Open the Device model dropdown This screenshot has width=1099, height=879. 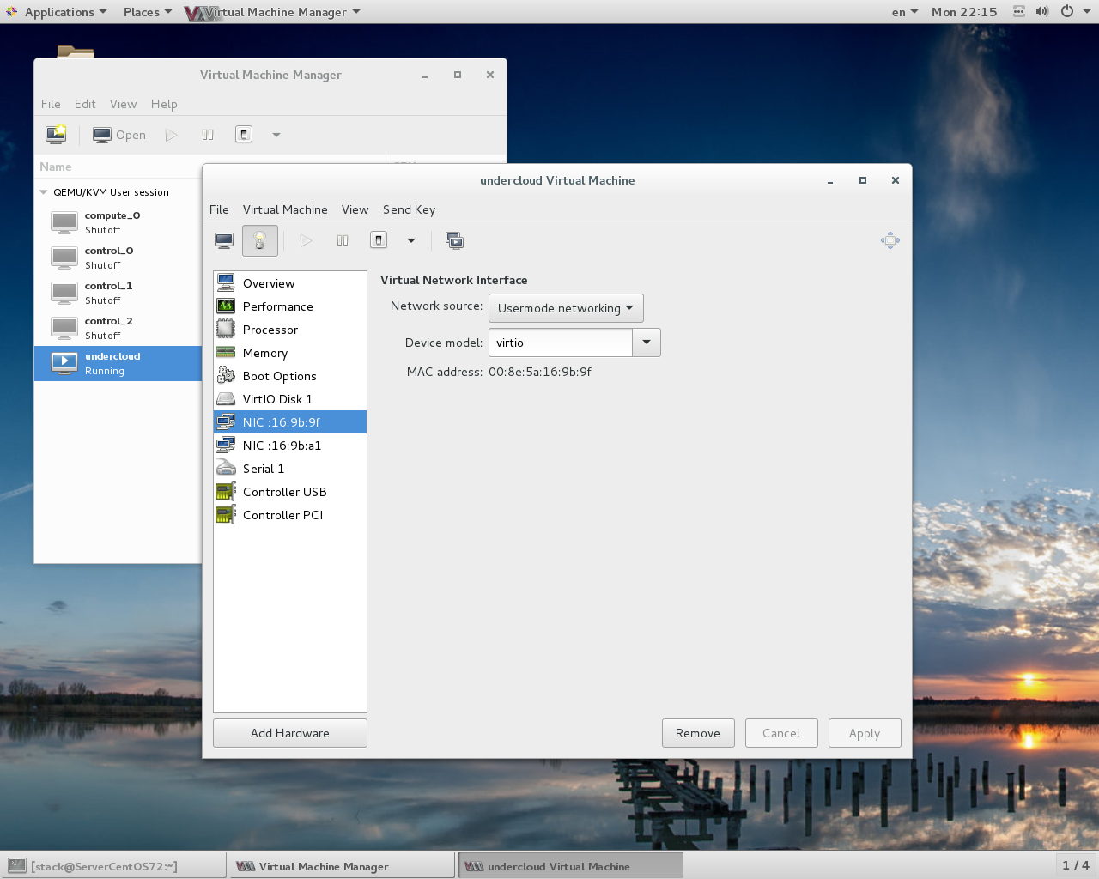(x=646, y=342)
